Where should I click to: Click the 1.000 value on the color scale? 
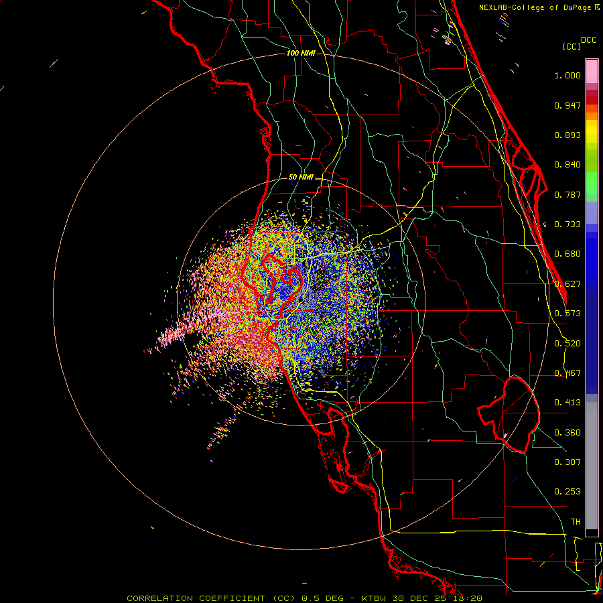(567, 75)
